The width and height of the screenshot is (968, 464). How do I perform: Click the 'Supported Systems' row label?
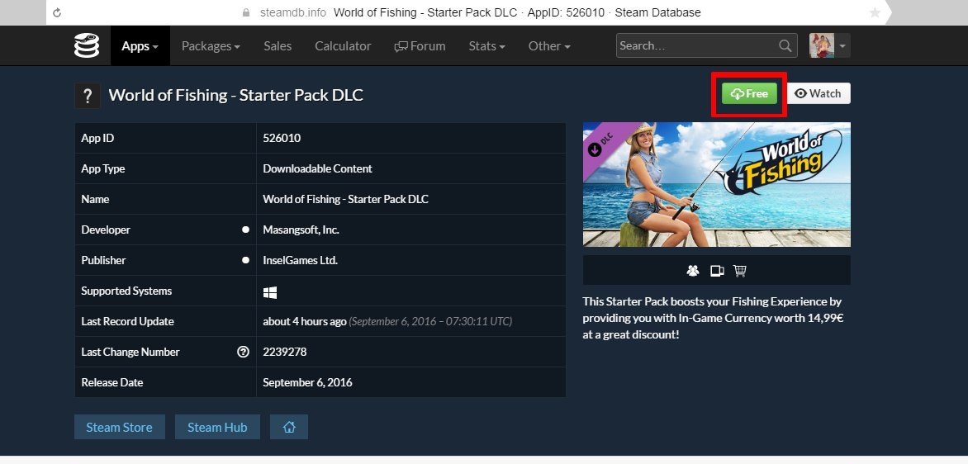click(x=126, y=291)
